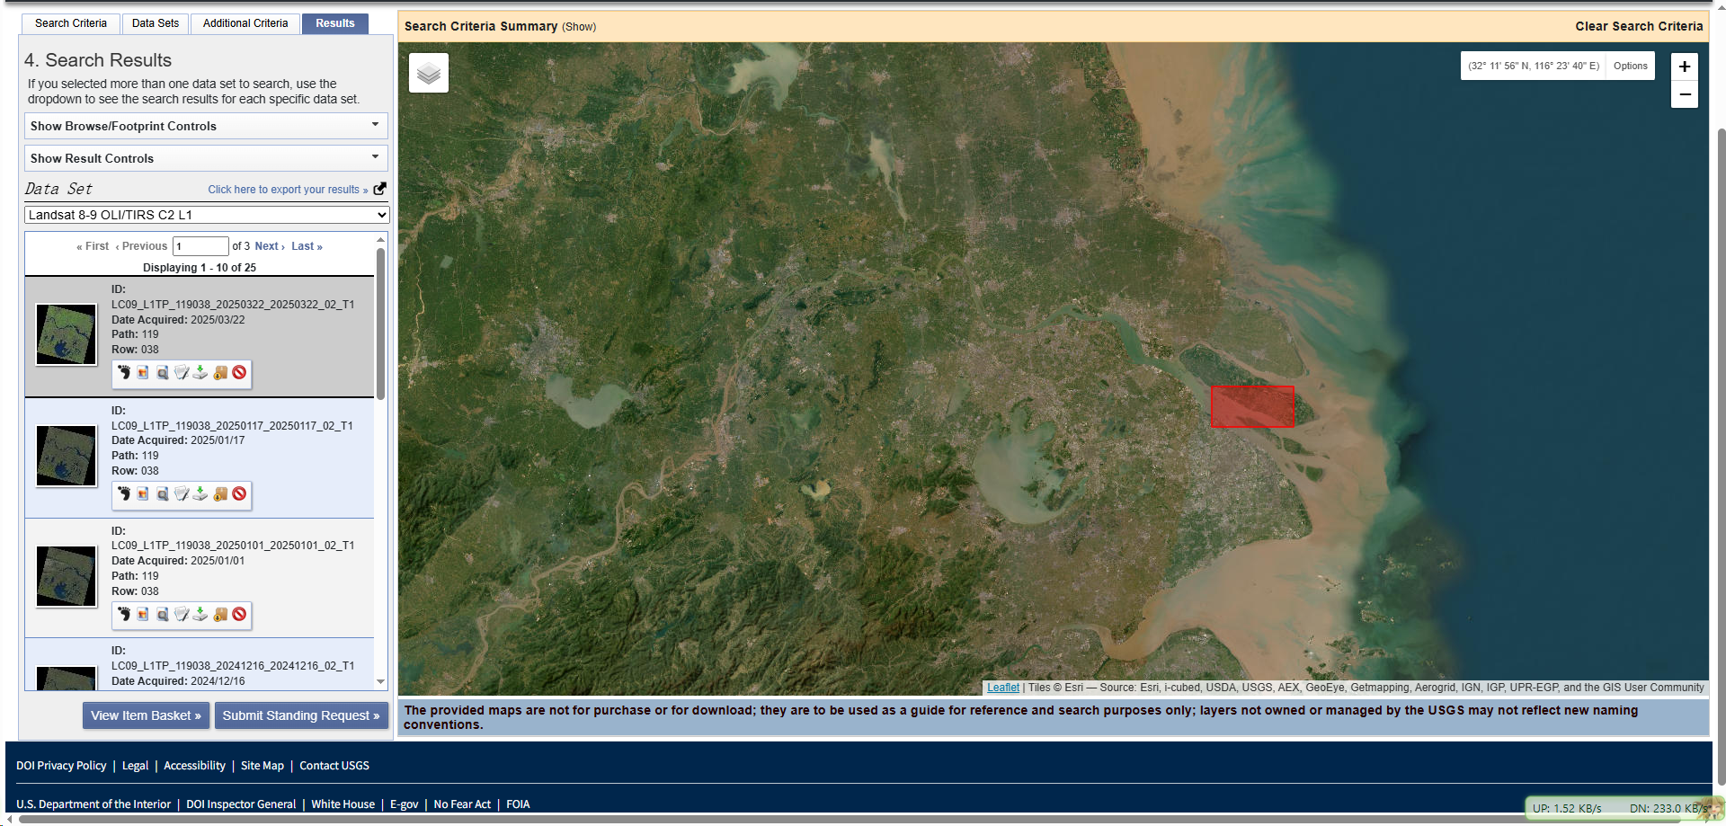
Task: Open the Additional Criteria tab
Action: (x=245, y=23)
